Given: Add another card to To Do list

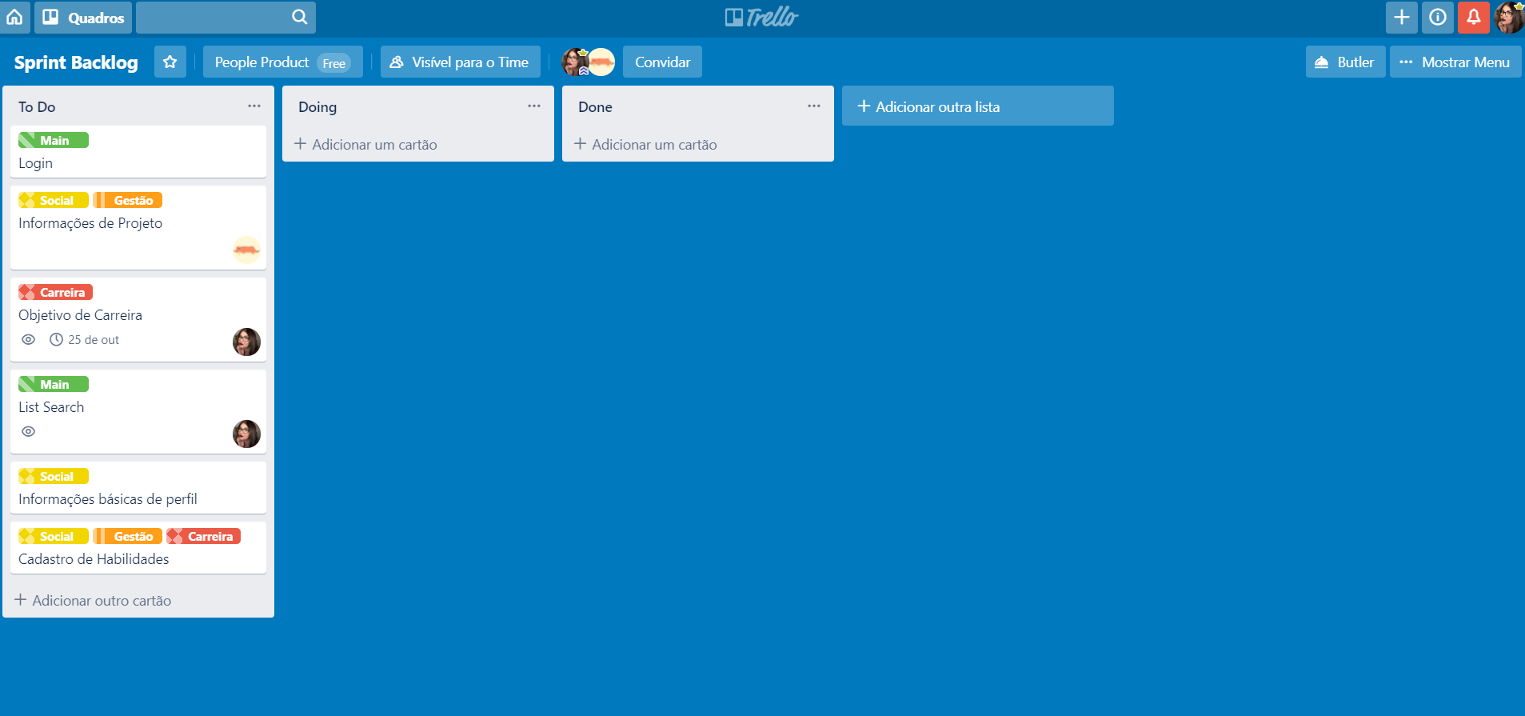Looking at the screenshot, I should coord(93,601).
